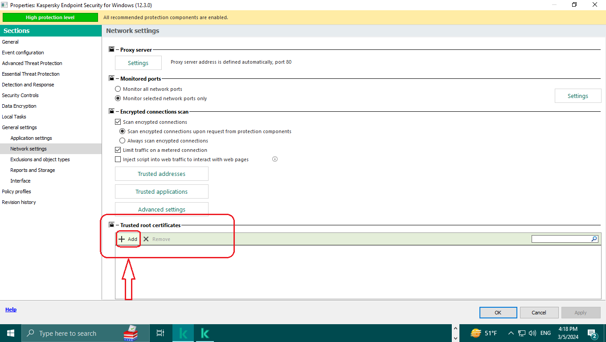606x342 pixels.
Task: Open Application settings subsection
Action: [x=51, y=138]
